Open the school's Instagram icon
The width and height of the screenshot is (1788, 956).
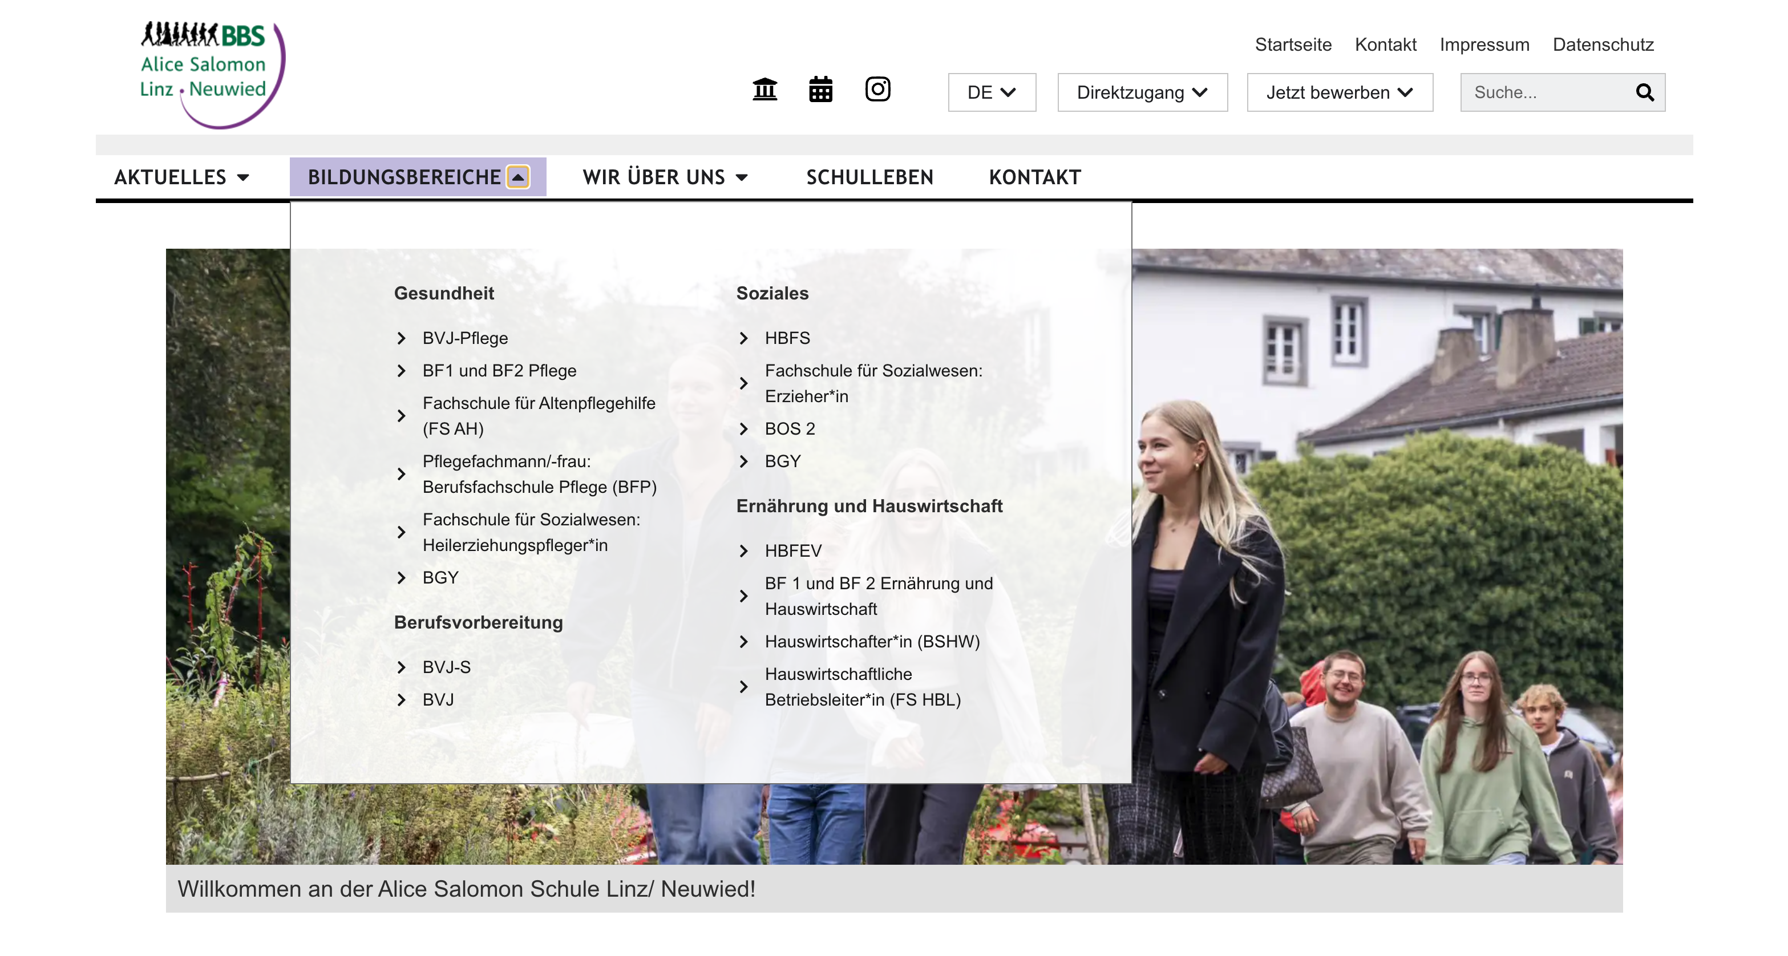coord(877,89)
